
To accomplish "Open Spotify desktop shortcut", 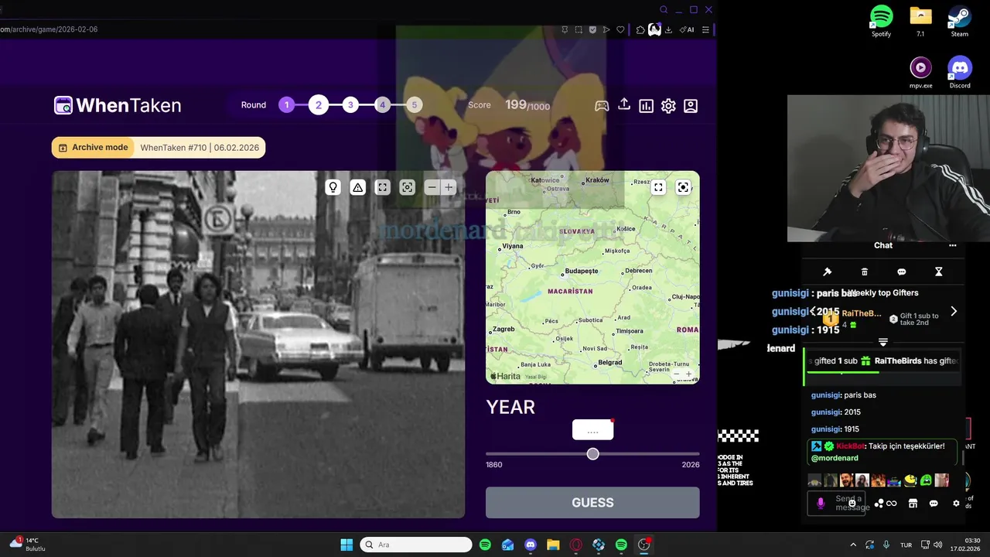I will click(x=881, y=21).
